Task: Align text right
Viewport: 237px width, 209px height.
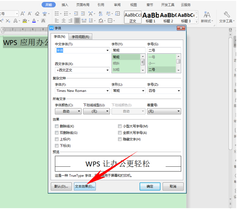Action: point(70,21)
